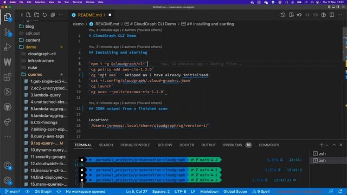Select the README.md editor tab
347x195 pixels.
(x=92, y=15)
